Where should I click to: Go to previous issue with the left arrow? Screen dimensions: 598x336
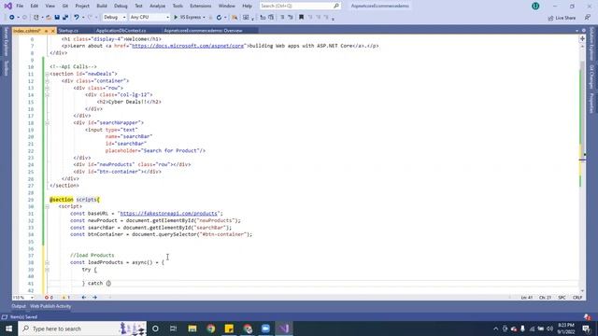84,297
